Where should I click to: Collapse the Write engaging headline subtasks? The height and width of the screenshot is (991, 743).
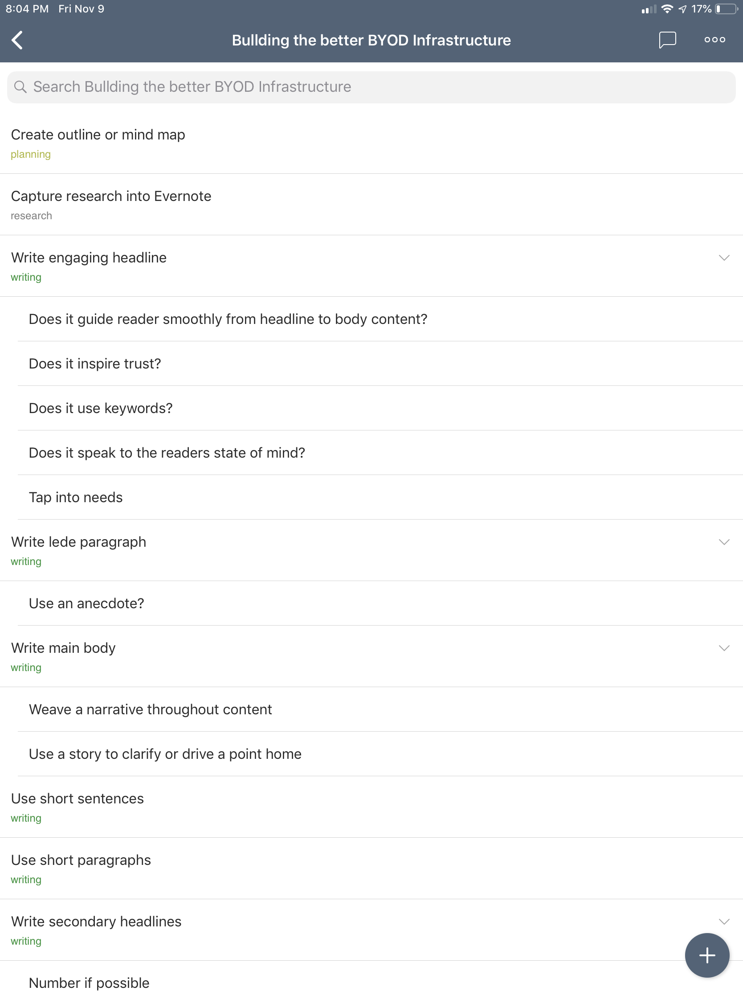coord(724,258)
